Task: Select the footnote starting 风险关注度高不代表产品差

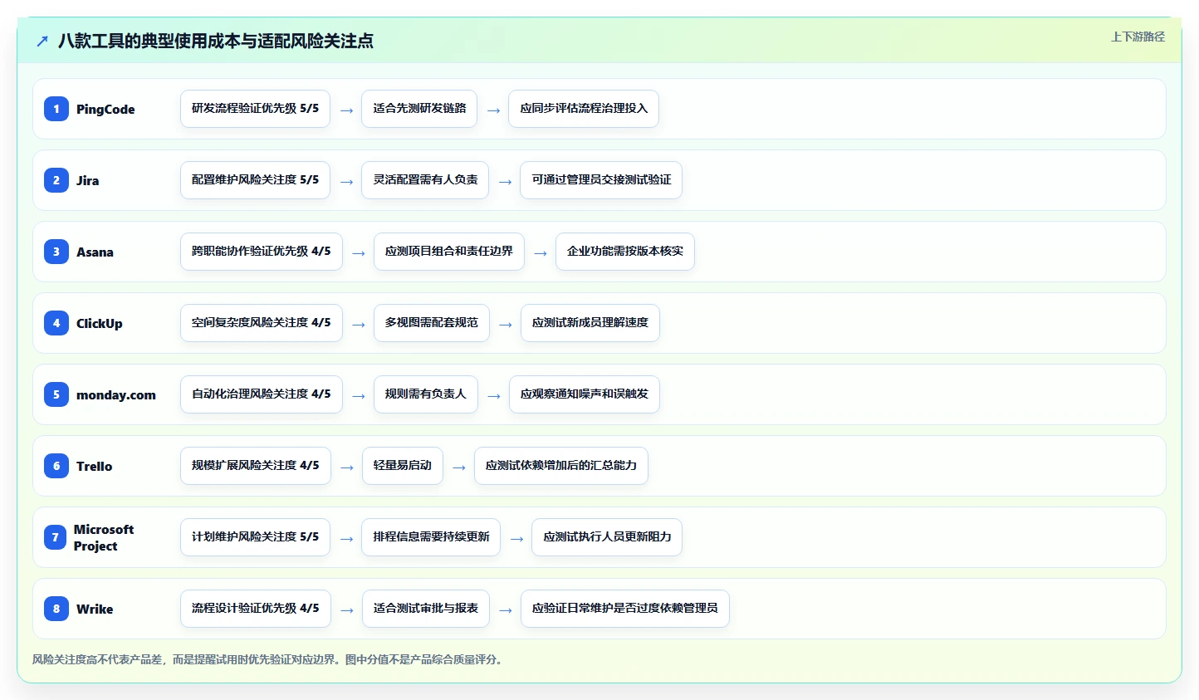Action: (x=267, y=659)
